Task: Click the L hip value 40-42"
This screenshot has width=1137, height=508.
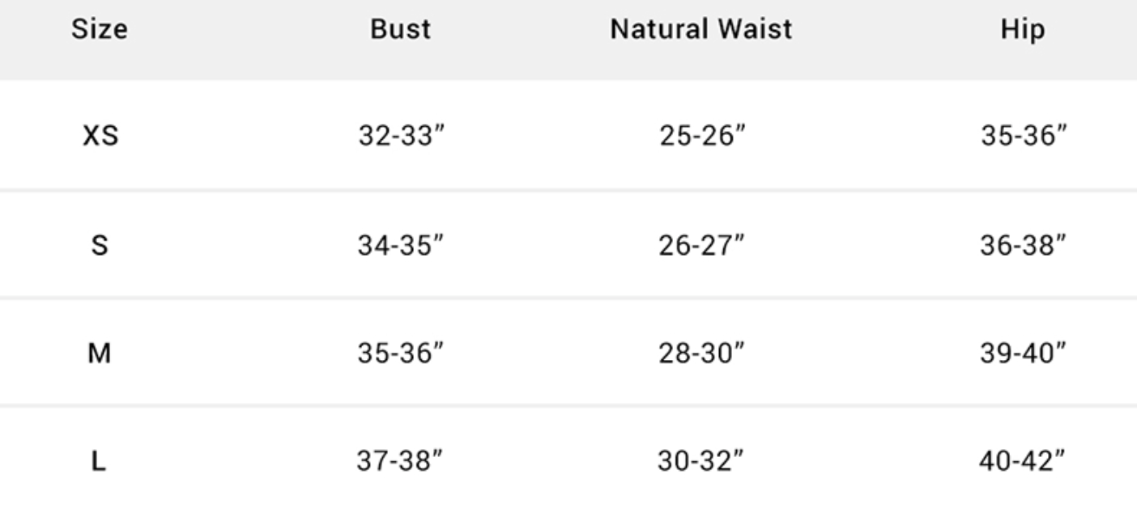Action: (1024, 462)
